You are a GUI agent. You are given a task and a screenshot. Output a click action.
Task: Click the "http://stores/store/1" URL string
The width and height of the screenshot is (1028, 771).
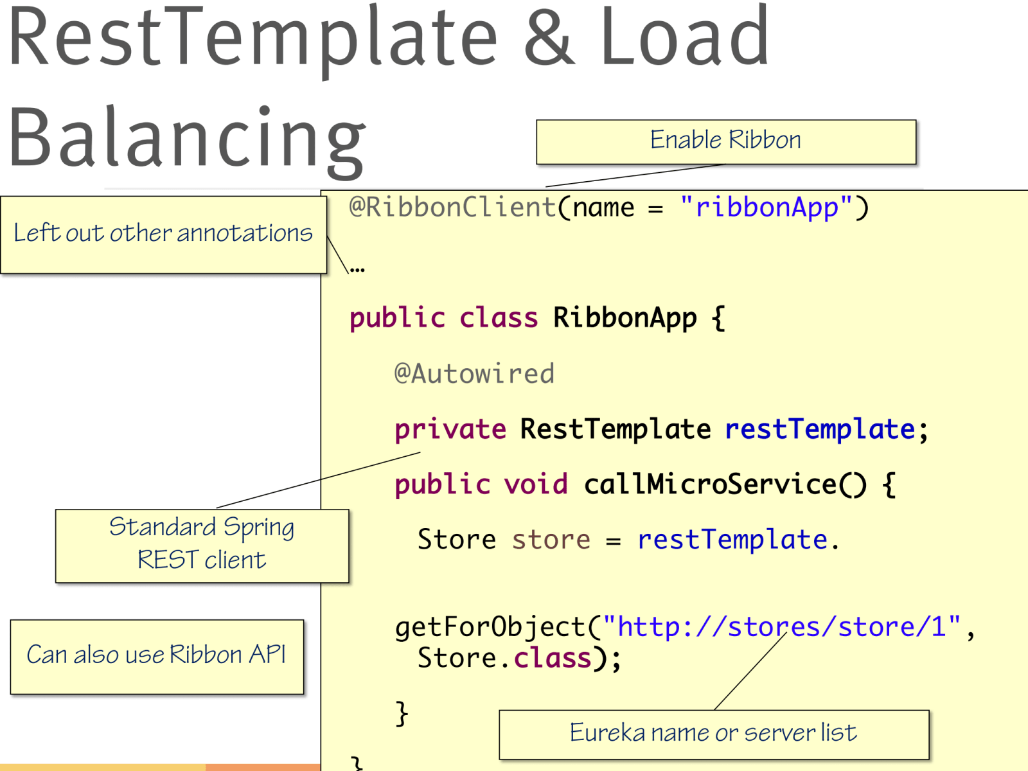click(x=782, y=626)
